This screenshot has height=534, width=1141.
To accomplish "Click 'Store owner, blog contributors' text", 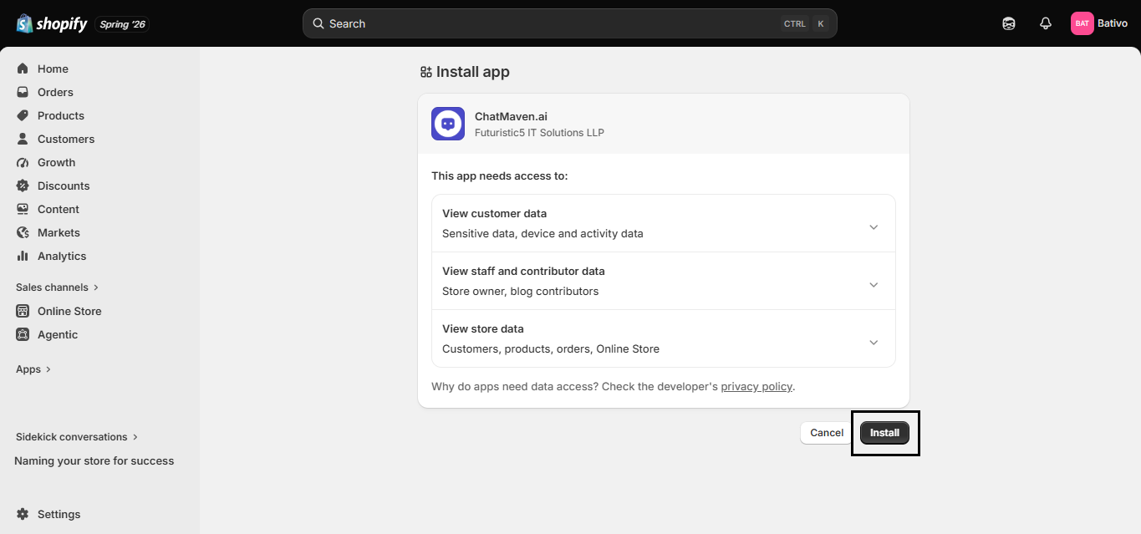I will (x=521, y=292).
